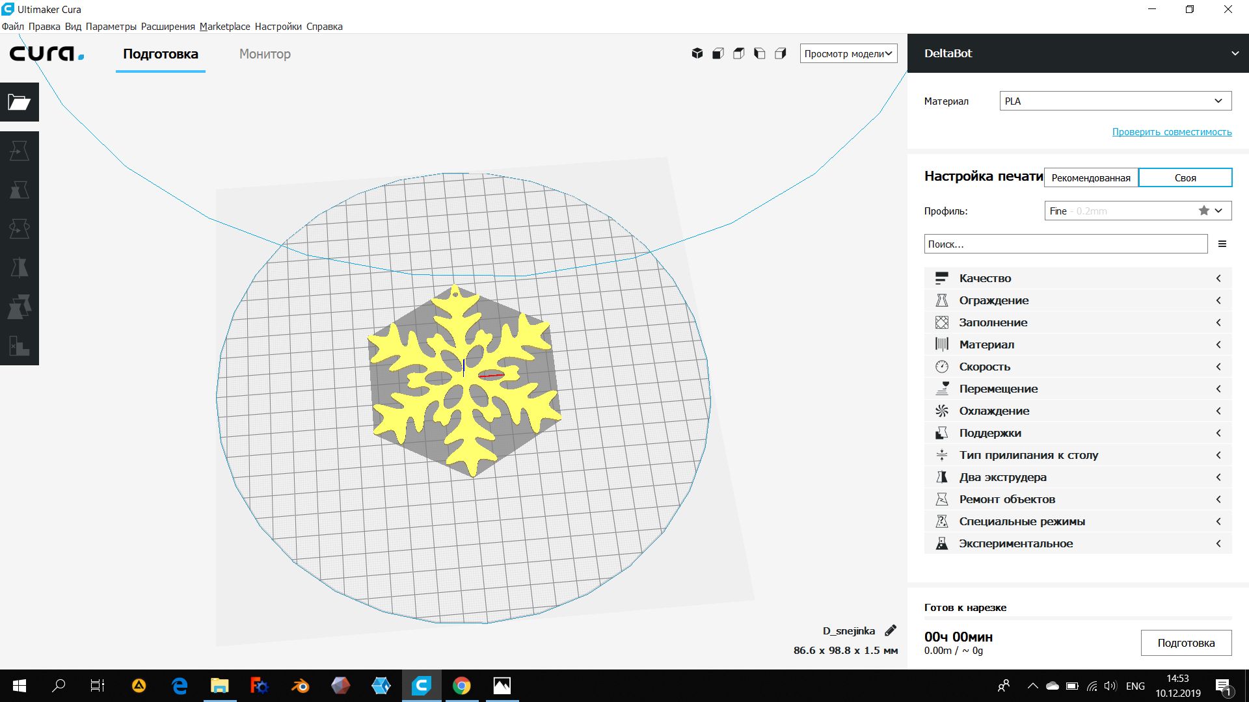Expand the Экспериментальное category

pyautogui.click(x=1078, y=543)
